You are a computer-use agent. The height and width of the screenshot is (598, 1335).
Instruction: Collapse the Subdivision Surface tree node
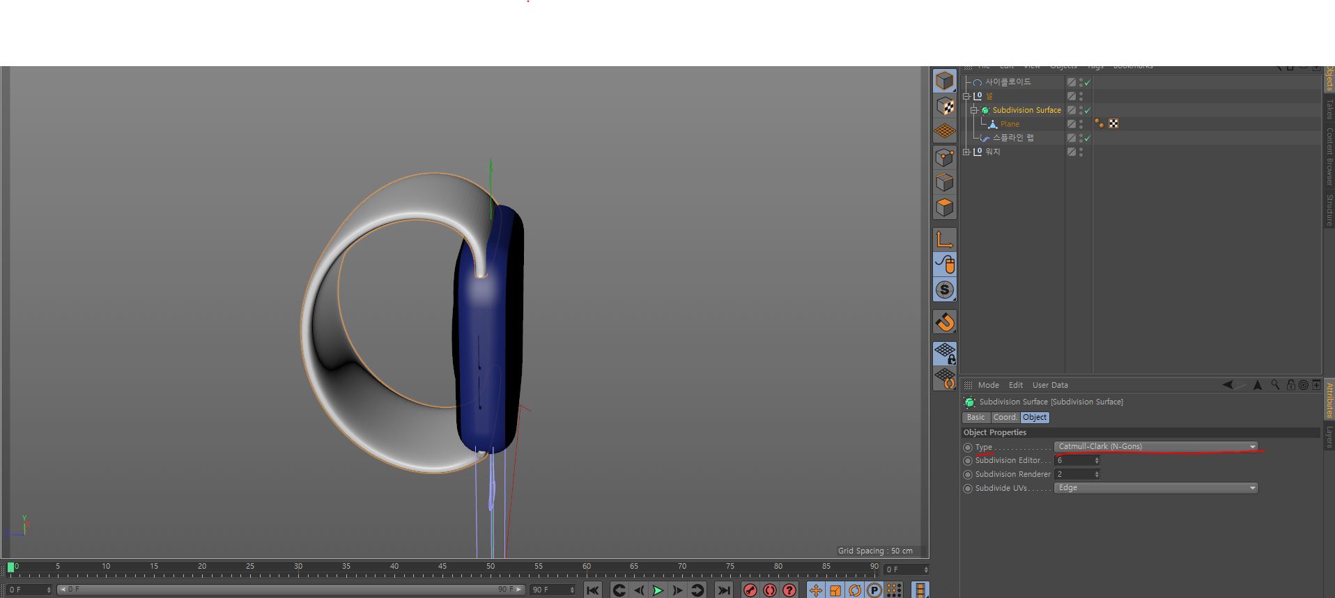[x=974, y=110]
